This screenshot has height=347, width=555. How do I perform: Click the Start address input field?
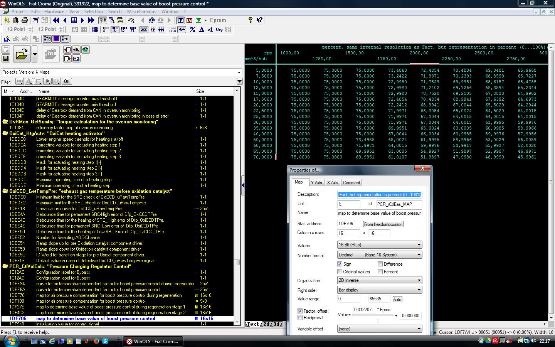click(x=349, y=224)
